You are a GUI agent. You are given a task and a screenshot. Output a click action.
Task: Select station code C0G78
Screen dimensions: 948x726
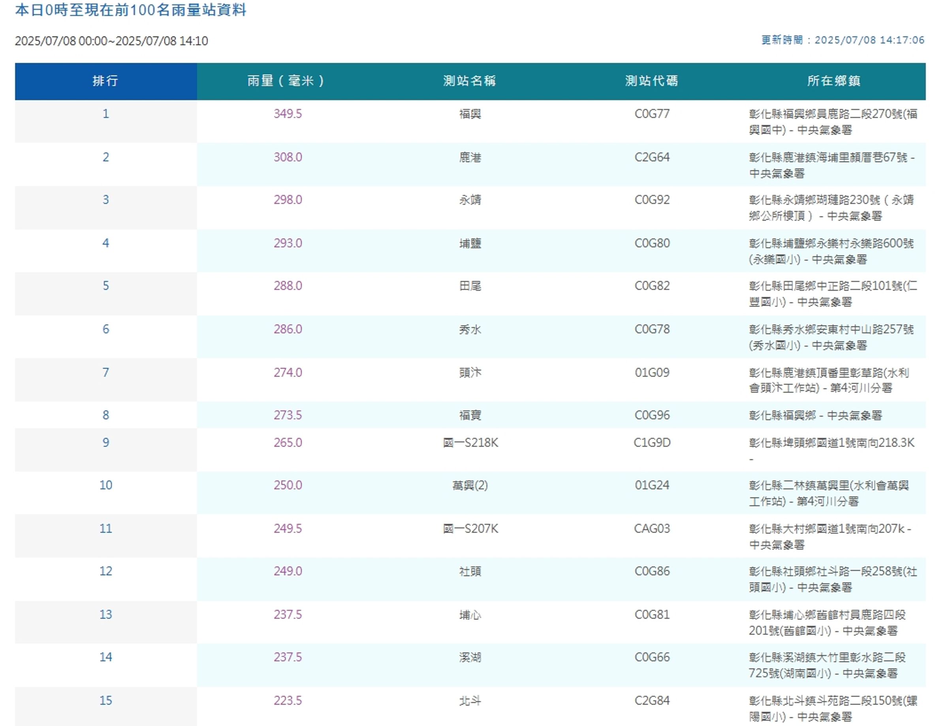tap(652, 329)
